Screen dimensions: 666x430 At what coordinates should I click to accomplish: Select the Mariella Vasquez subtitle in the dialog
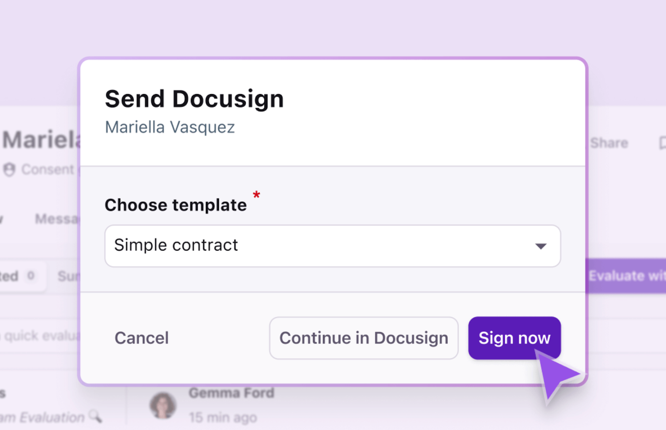click(x=170, y=127)
